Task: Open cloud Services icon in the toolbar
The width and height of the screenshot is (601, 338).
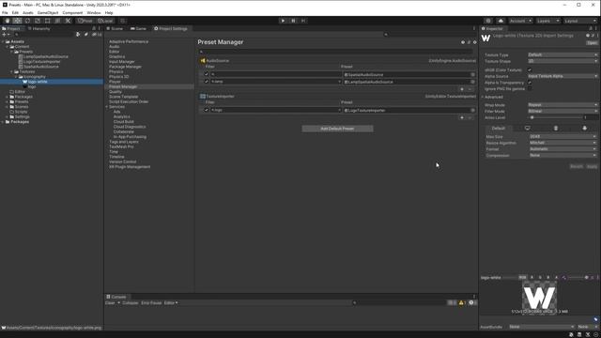Action: click(x=501, y=21)
